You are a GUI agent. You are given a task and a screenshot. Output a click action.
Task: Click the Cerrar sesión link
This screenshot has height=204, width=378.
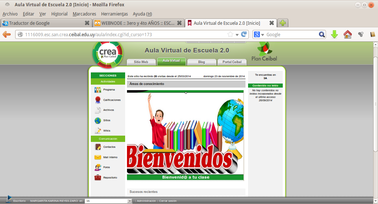point(168,201)
